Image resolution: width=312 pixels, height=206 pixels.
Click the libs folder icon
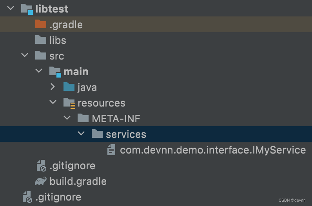41,40
